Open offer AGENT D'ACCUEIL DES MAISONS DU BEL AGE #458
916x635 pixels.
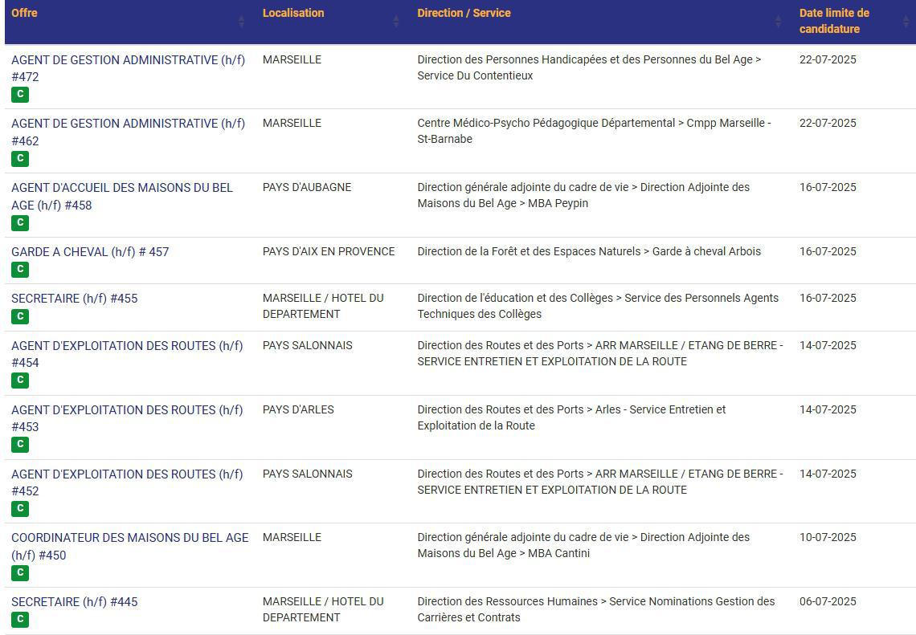click(122, 197)
